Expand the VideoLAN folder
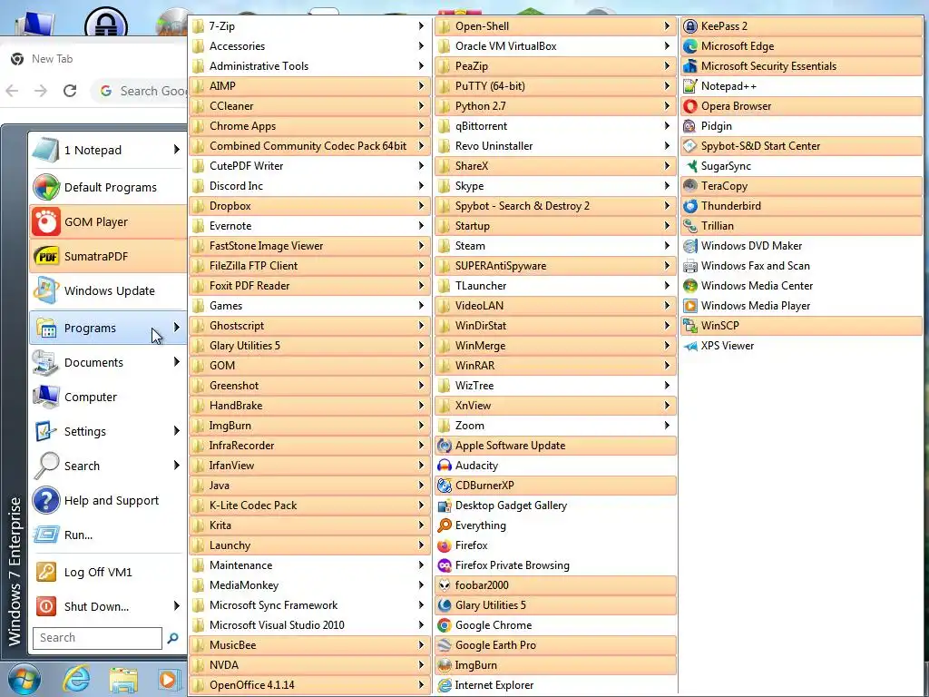Screen dimensions: 929x697 point(556,306)
